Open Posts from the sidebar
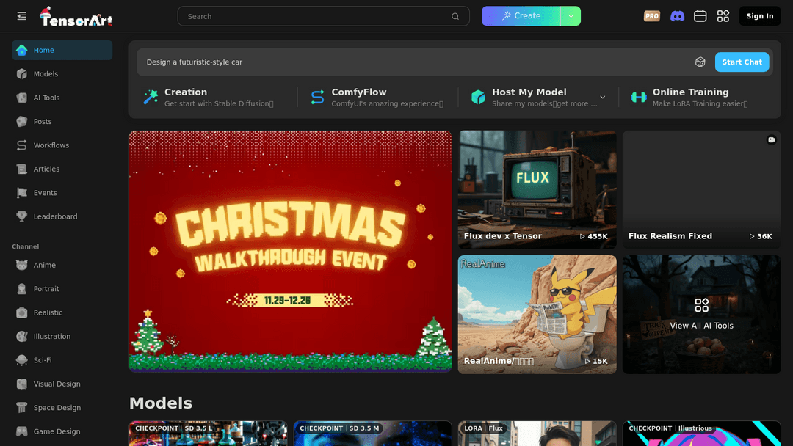This screenshot has height=446, width=793. [x=62, y=121]
